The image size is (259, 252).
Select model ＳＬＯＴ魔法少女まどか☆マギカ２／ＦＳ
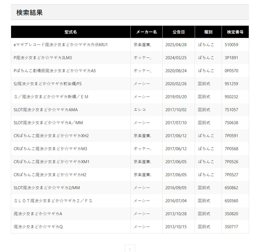click(53, 201)
